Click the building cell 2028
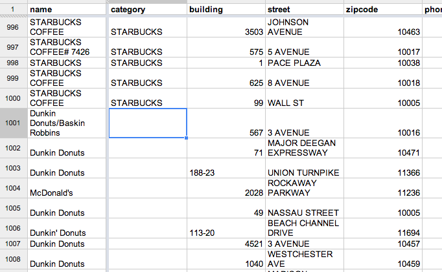Image resolution: width=442 pixels, height=272 pixels. click(x=226, y=188)
